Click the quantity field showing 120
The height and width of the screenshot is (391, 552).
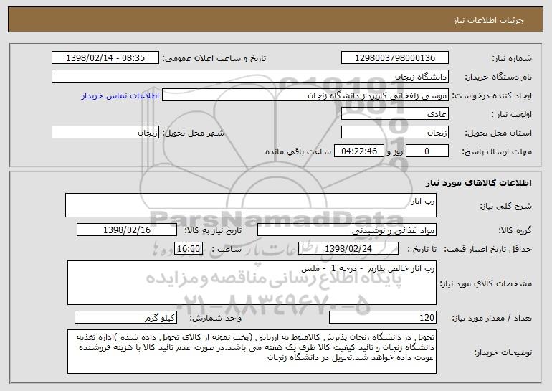click(x=383, y=317)
